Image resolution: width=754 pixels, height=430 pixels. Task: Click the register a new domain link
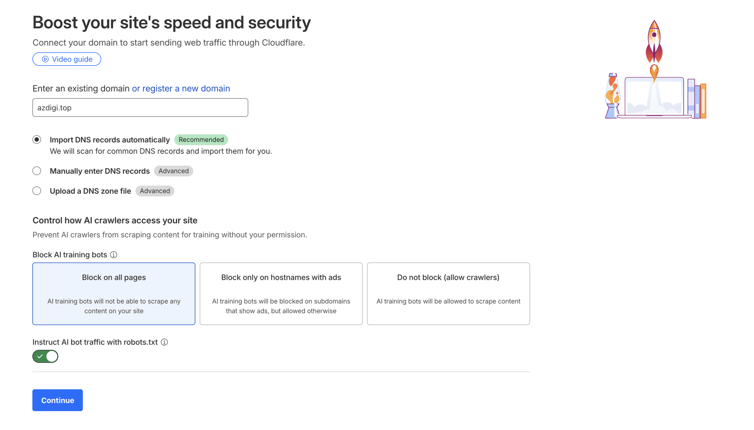(181, 88)
